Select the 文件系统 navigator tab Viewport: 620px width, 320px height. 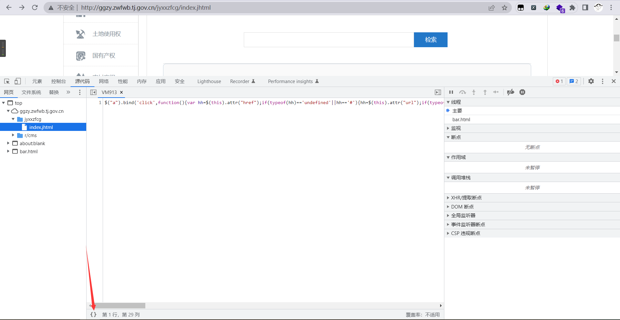click(31, 92)
